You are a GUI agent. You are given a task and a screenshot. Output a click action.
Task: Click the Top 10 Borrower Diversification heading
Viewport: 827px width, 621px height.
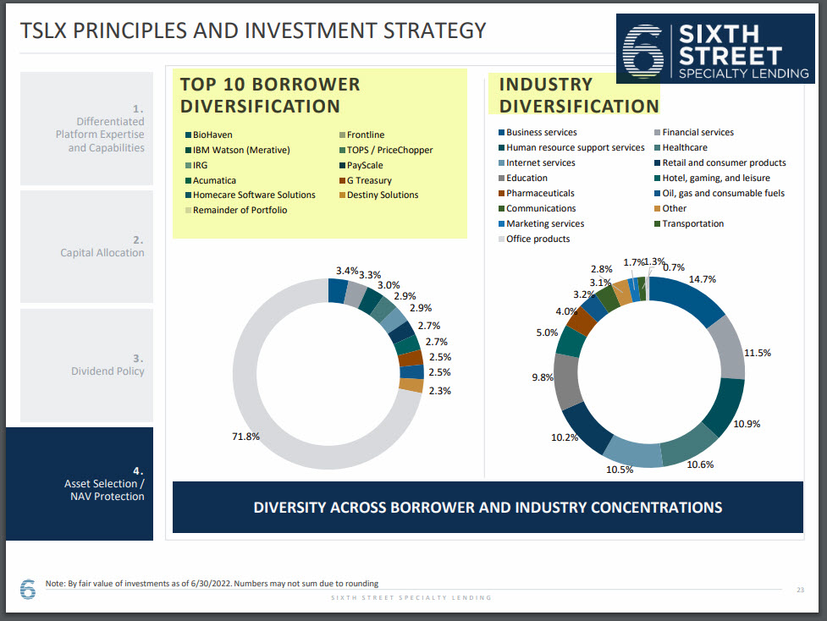pos(270,96)
